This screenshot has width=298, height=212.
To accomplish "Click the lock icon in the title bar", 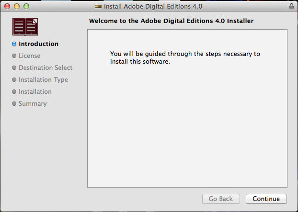I will coord(292,7).
